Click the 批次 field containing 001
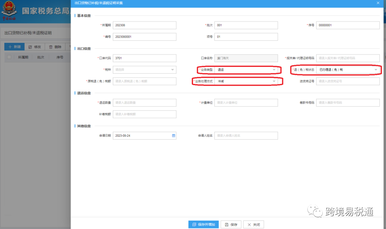The image size is (386, 229). click(x=246, y=25)
